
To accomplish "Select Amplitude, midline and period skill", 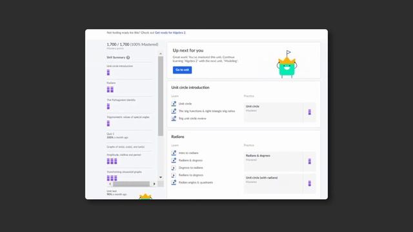I will pyautogui.click(x=124, y=155).
